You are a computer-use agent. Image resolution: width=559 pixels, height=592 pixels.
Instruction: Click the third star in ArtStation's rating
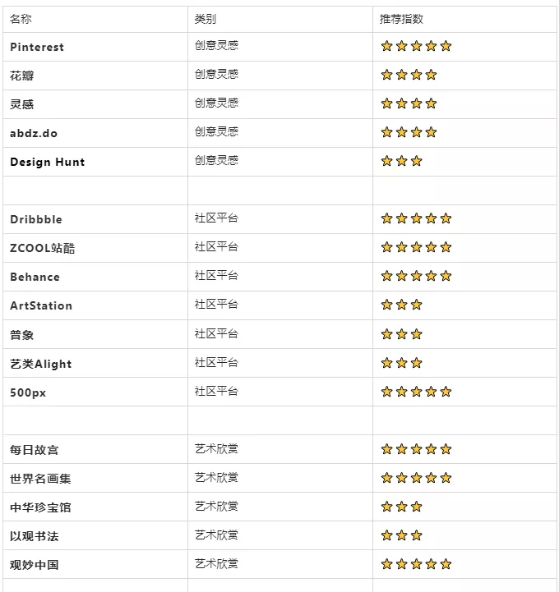(417, 305)
